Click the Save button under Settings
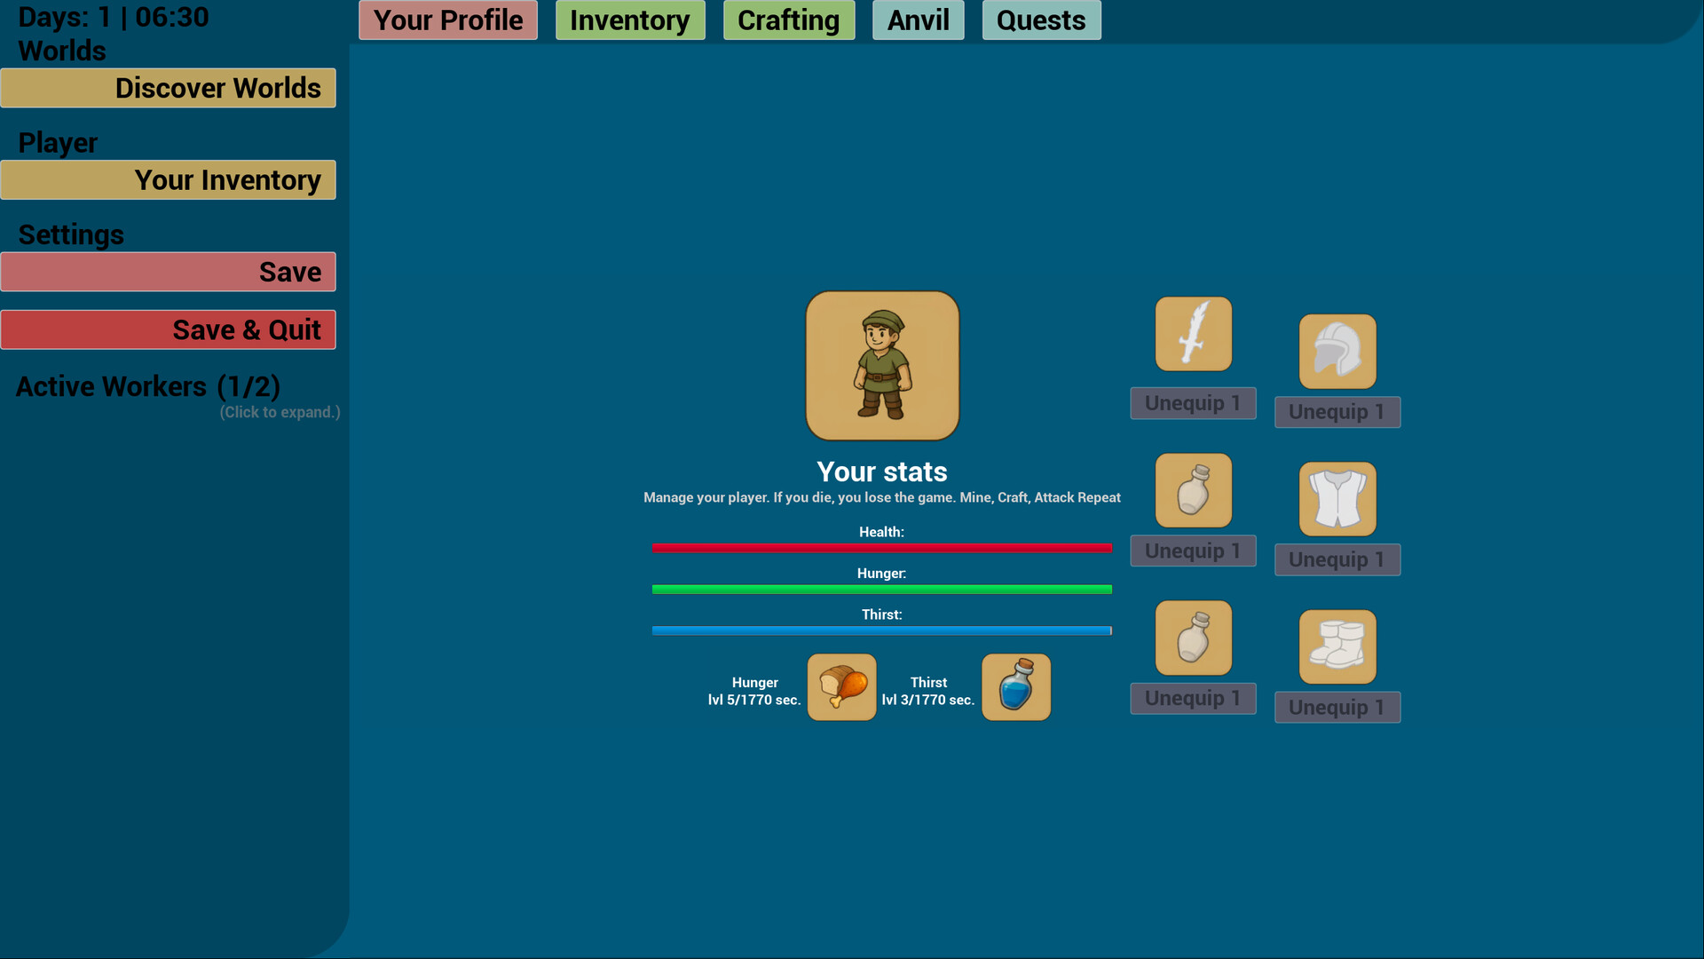 click(169, 272)
